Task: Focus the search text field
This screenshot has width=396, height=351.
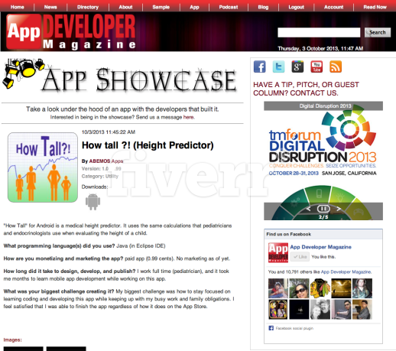Action: coord(319,32)
